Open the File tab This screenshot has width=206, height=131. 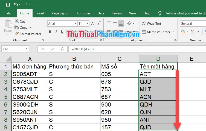tap(8, 13)
